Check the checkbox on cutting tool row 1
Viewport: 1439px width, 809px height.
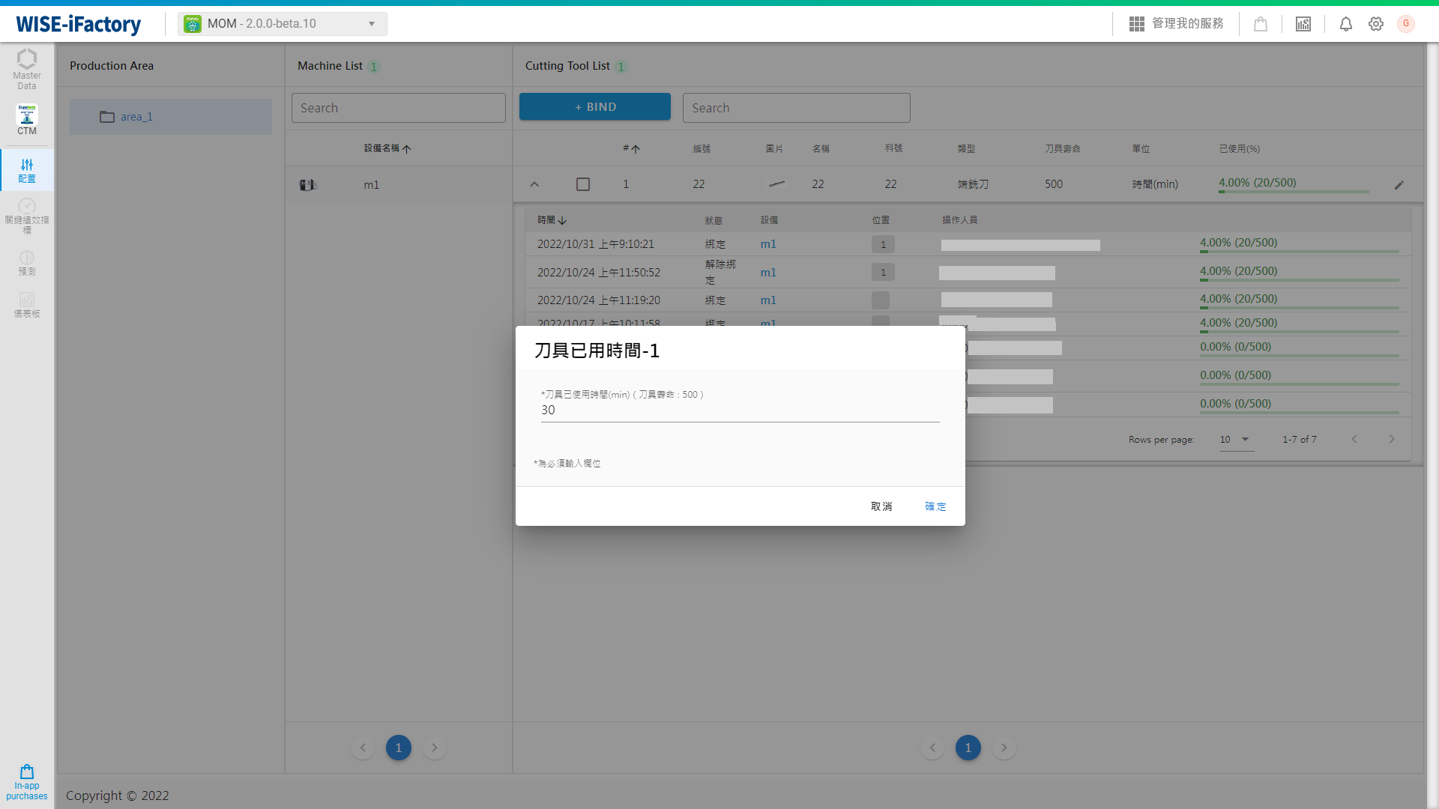[x=583, y=184]
